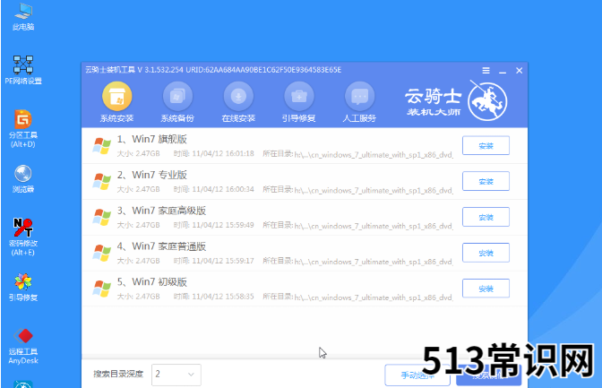Click directory path of Win7 初级版 row

(374, 297)
